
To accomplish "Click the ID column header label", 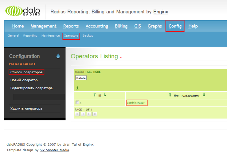I will pyautogui.click(x=100, y=96).
